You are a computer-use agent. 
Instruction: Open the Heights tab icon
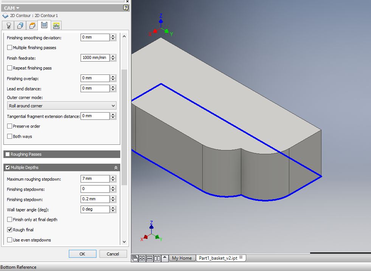(32, 25)
